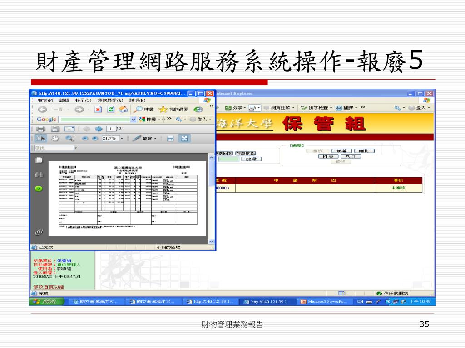This screenshot has height=348, width=465.
Task: Zoom out with the minus button
Action: click(85, 139)
